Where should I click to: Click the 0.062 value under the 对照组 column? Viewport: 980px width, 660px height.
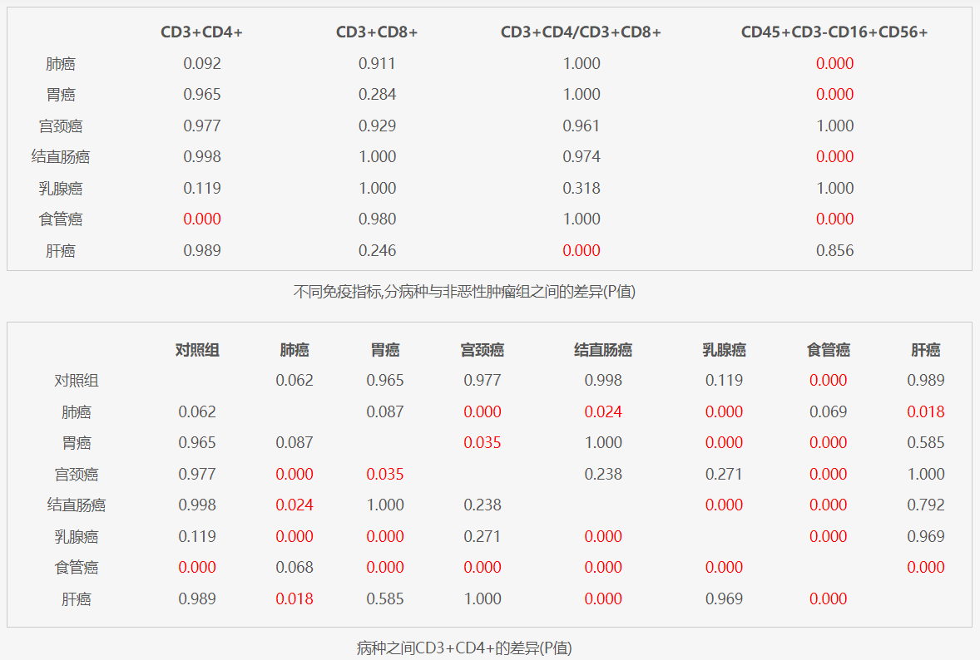point(197,411)
